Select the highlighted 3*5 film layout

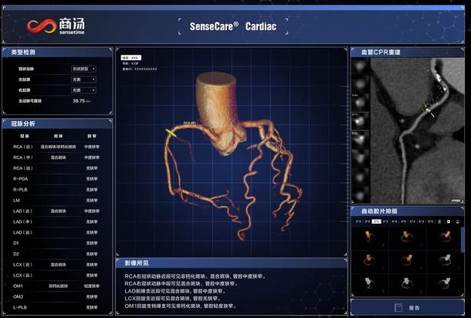click(376, 222)
